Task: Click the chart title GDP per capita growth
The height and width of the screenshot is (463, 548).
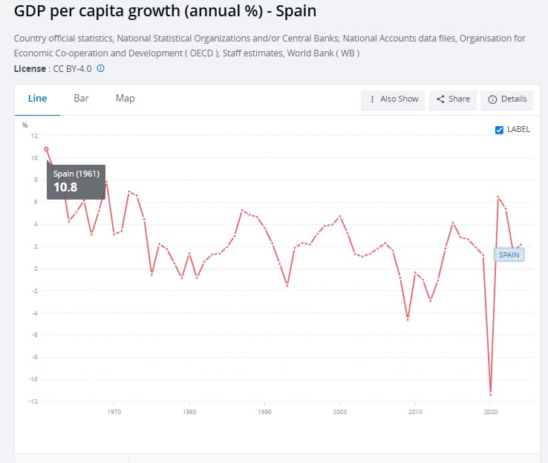Action: [x=165, y=13]
